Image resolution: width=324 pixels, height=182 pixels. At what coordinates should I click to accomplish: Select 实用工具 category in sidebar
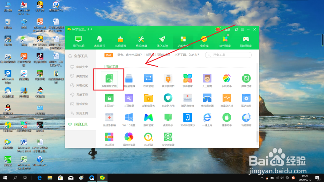click(x=81, y=113)
